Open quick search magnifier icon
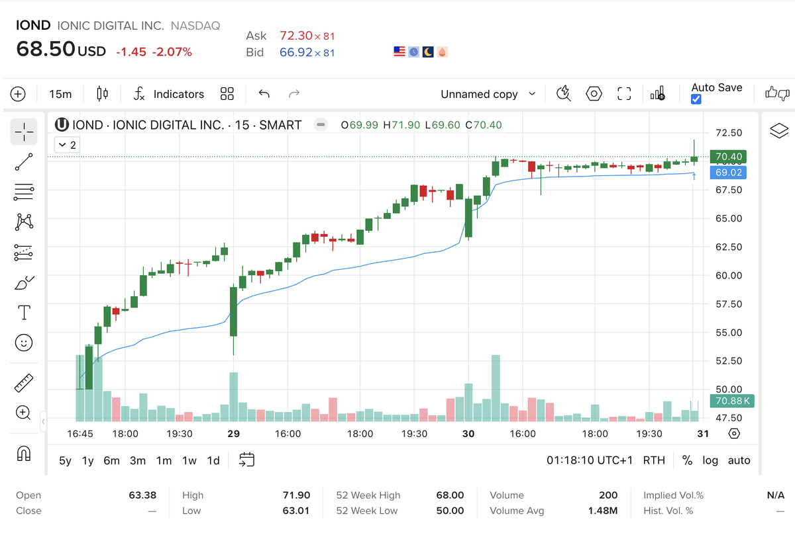 [x=564, y=94]
